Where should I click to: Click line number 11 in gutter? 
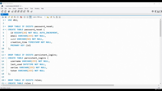tap(3, 52)
